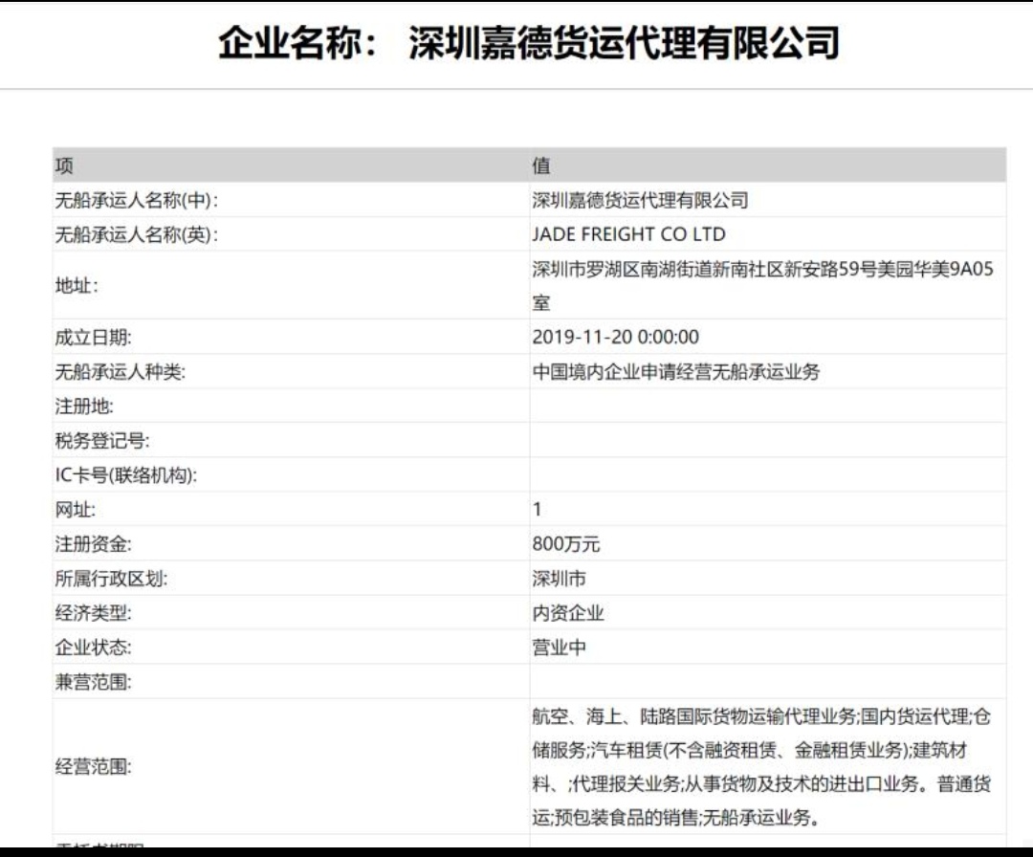Click the 注册地: label
Viewport: 1033px width, 857px height.
click(83, 407)
